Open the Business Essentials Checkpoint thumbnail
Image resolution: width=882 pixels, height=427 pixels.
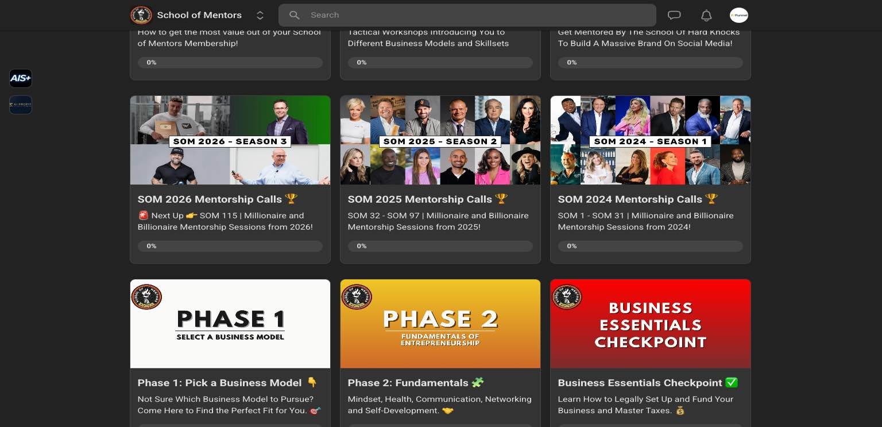650,324
